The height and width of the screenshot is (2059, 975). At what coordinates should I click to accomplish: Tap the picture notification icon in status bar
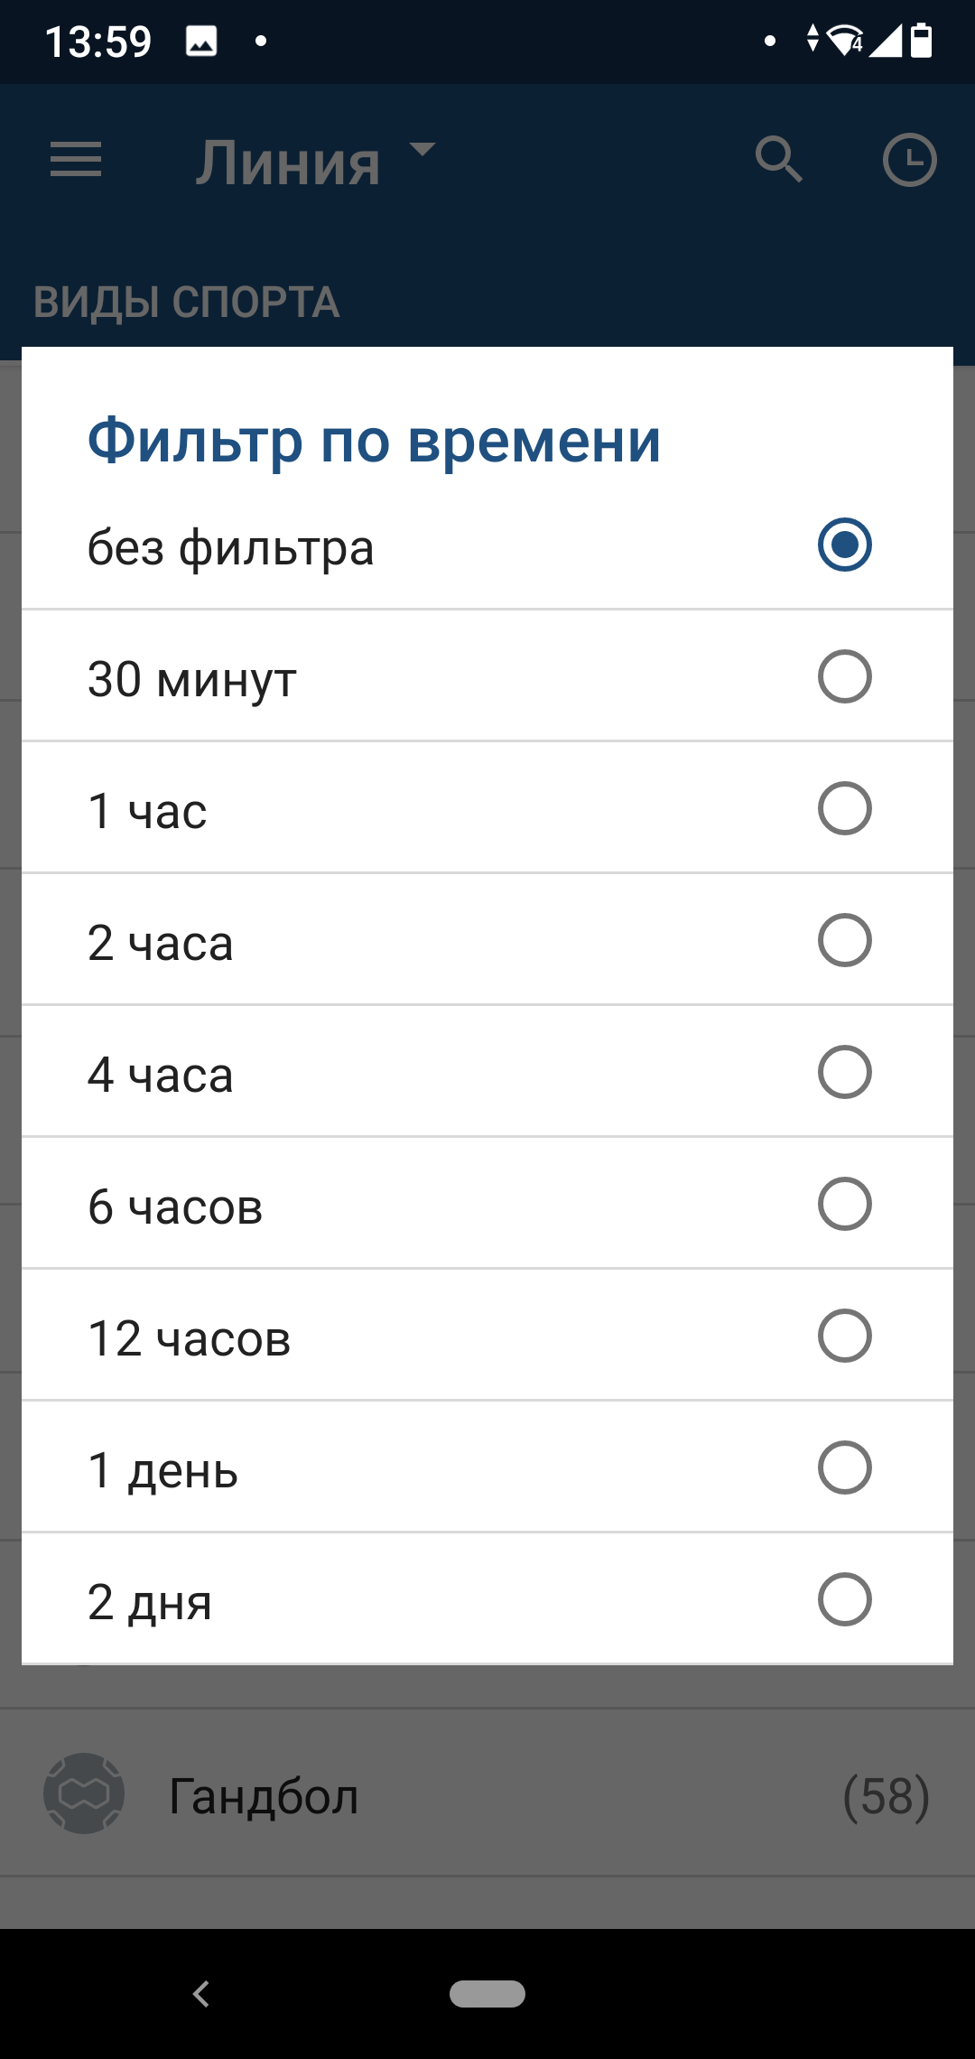201,42
